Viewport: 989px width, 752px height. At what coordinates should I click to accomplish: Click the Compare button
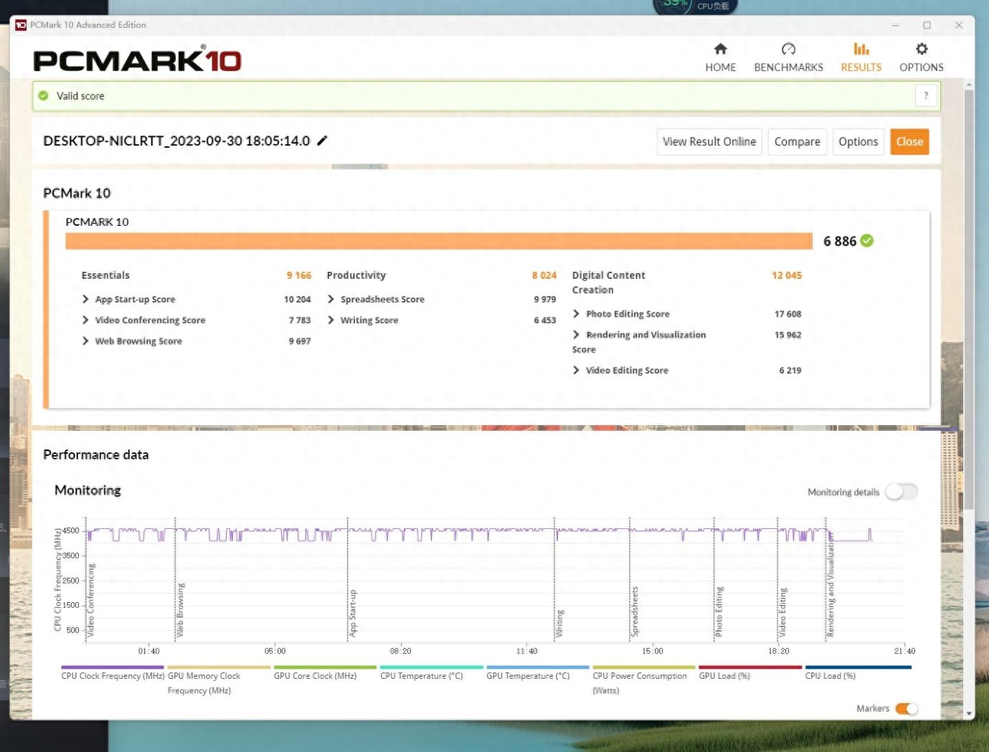(x=797, y=141)
